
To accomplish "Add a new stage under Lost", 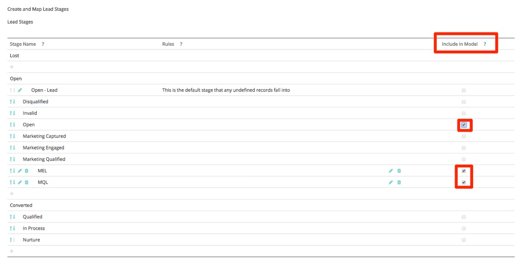I will click(11, 67).
